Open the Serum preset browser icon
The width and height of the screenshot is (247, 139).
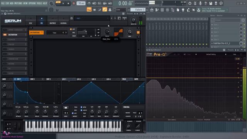tap(119, 18)
